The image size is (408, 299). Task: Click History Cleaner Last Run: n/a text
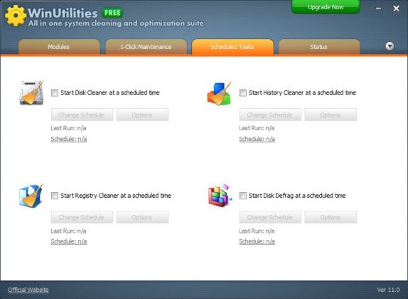click(x=257, y=128)
